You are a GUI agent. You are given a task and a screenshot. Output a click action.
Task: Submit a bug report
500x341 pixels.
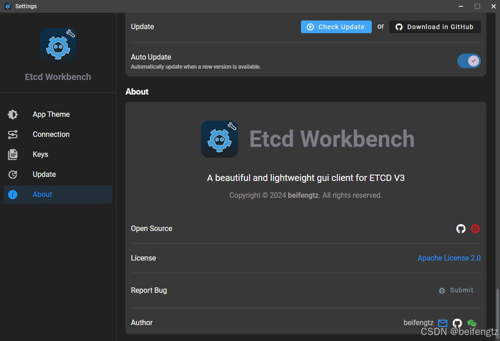point(456,290)
